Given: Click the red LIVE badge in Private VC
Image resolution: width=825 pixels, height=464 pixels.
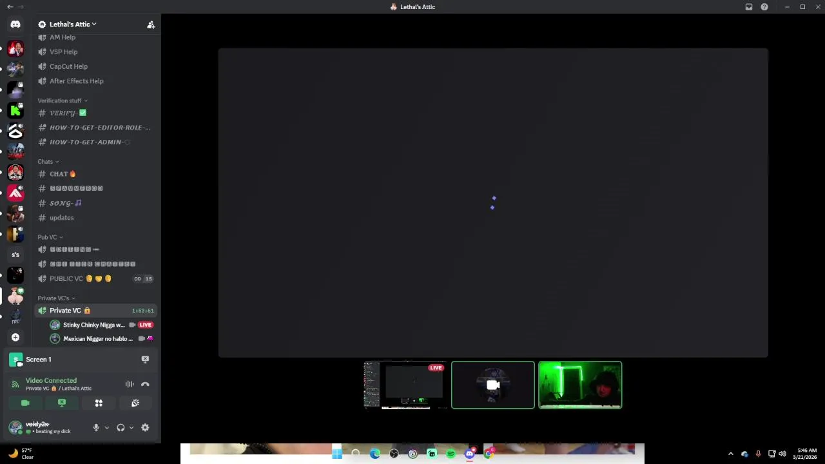Looking at the screenshot, I should click(145, 325).
